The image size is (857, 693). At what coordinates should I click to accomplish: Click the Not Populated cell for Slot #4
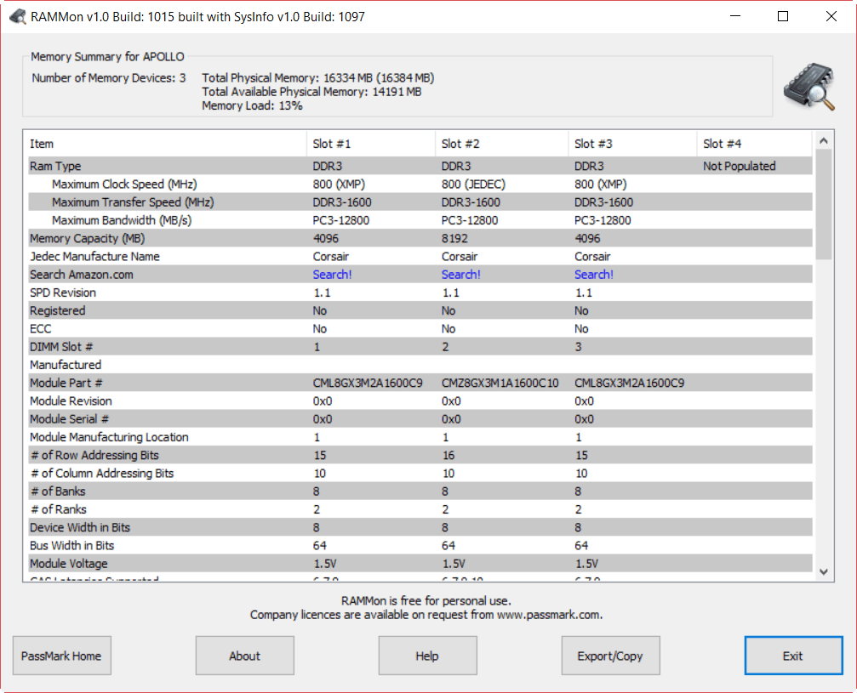click(x=739, y=166)
